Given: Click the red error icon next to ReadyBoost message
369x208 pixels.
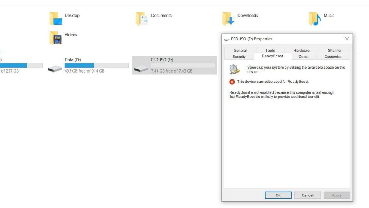Looking at the screenshot, I should tap(232, 82).
